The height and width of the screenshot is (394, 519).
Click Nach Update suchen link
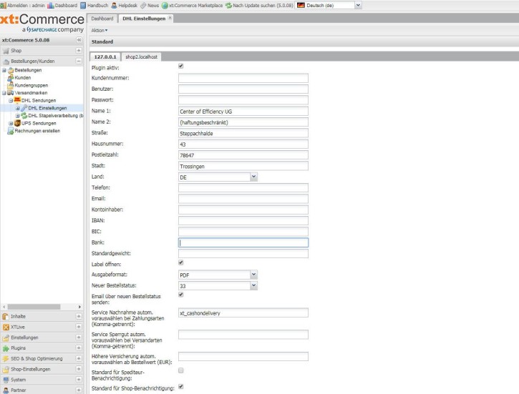coord(263,5)
